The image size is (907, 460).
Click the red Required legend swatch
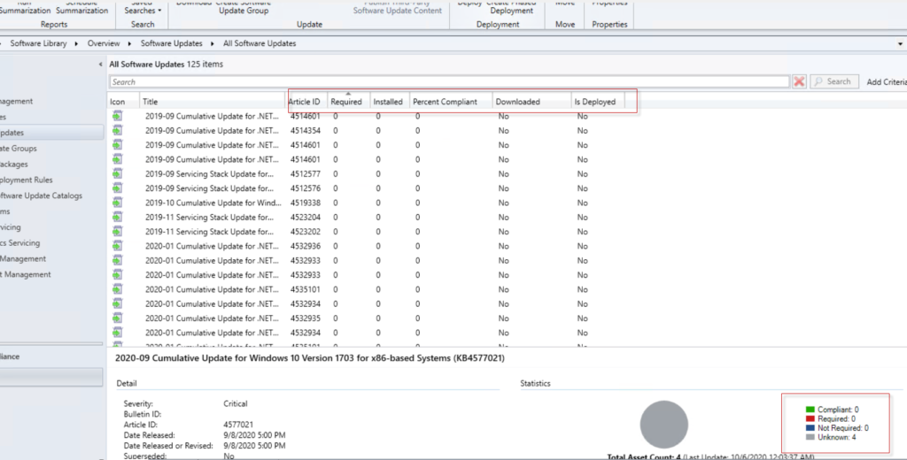(810, 419)
